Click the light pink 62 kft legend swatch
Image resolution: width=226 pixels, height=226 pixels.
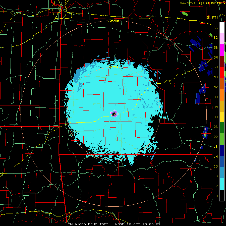222,39
